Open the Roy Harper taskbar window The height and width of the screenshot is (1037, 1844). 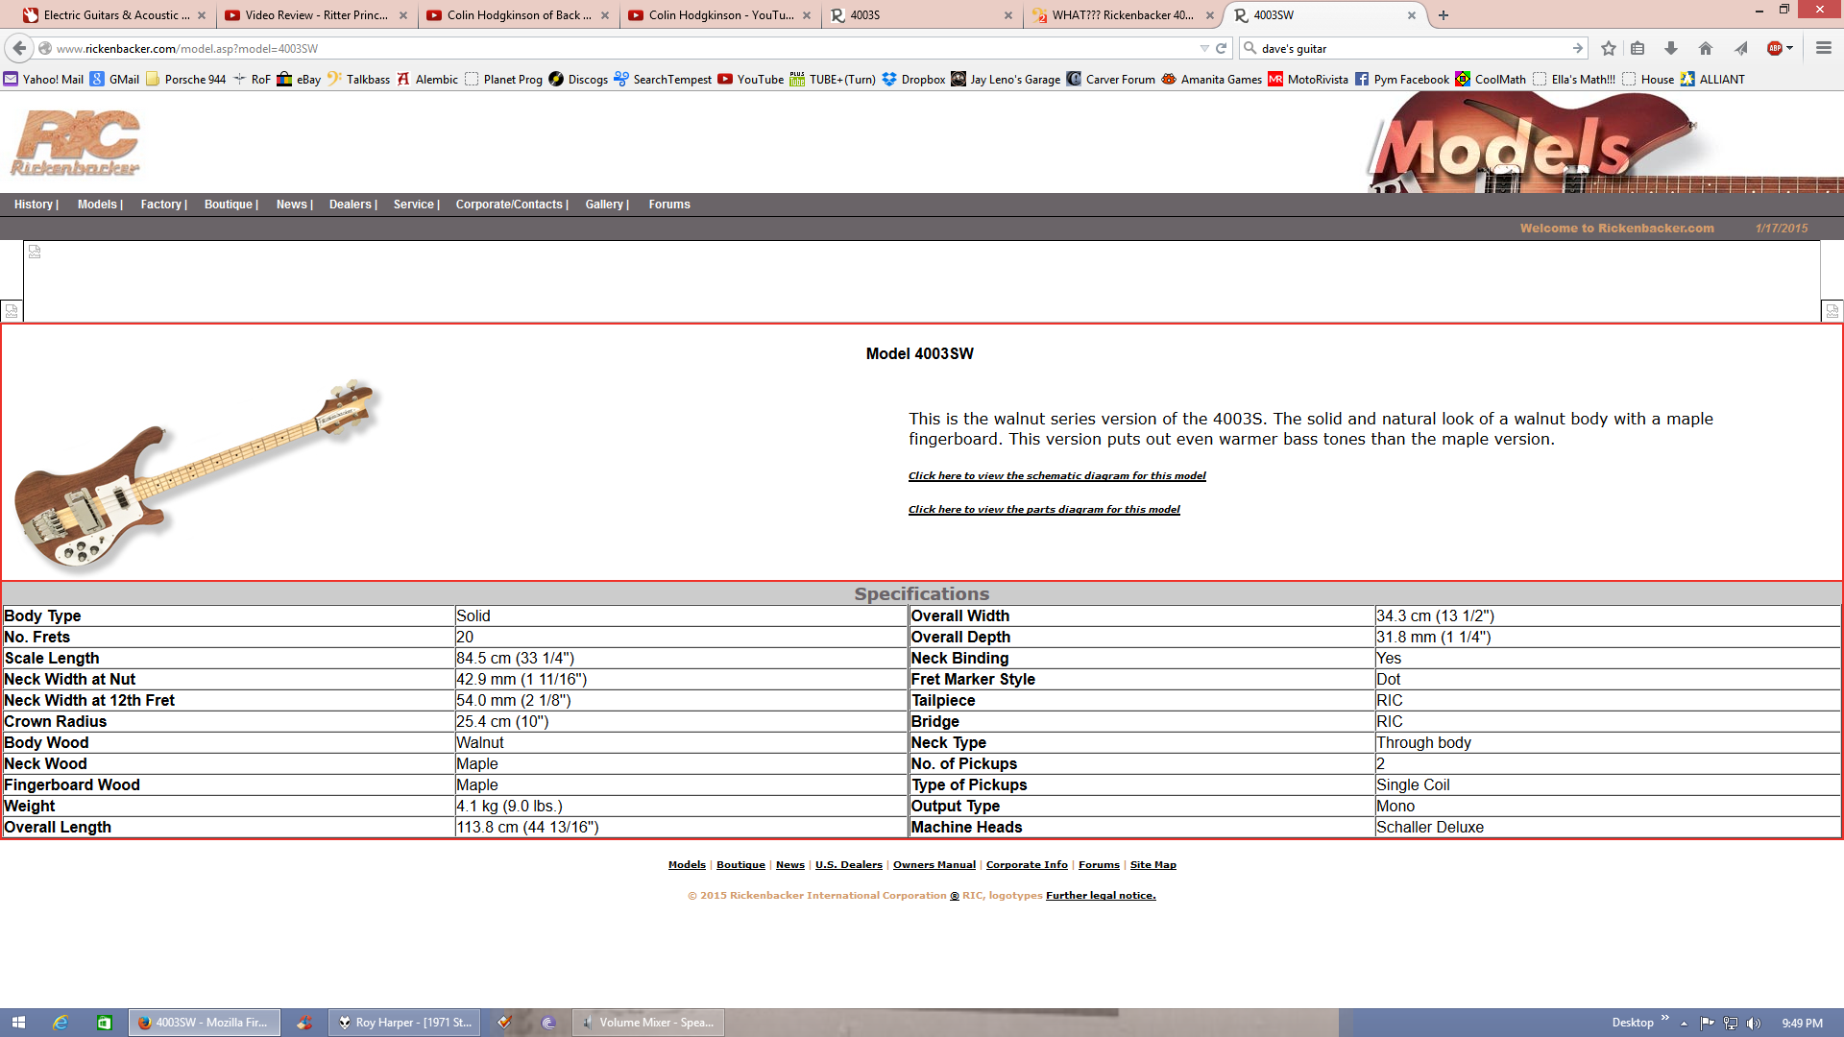(405, 1023)
